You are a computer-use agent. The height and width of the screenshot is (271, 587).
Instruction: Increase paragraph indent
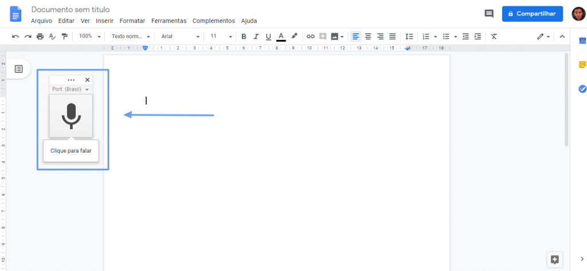point(478,37)
